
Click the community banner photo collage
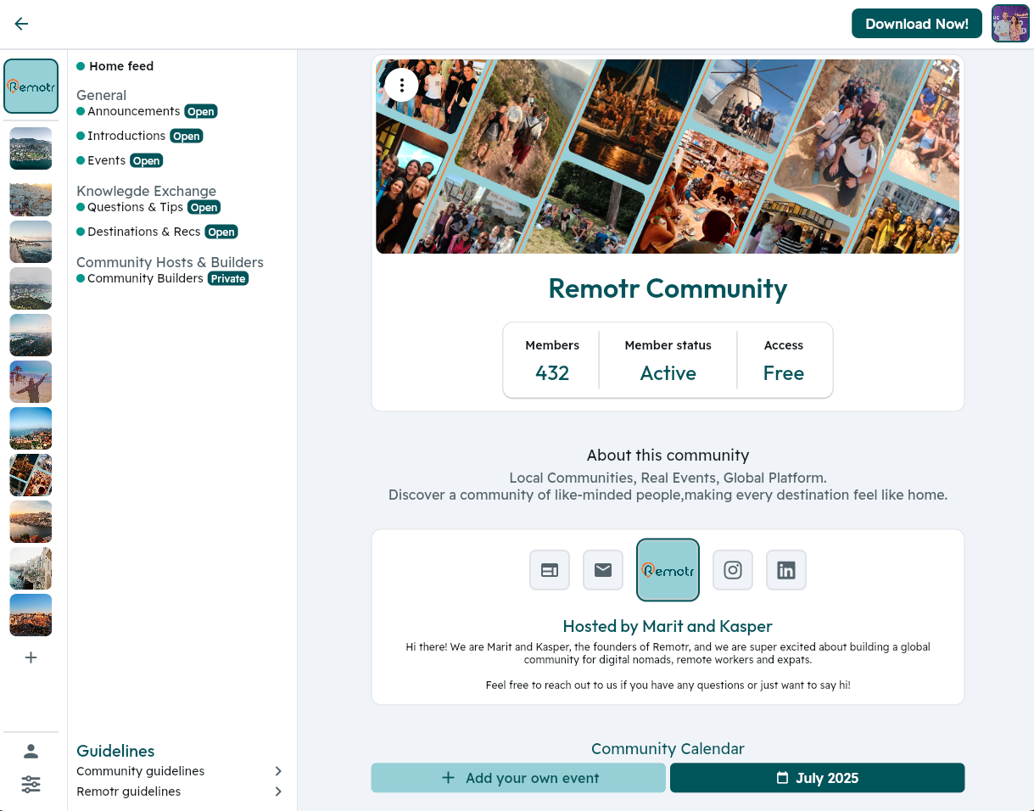click(x=668, y=156)
